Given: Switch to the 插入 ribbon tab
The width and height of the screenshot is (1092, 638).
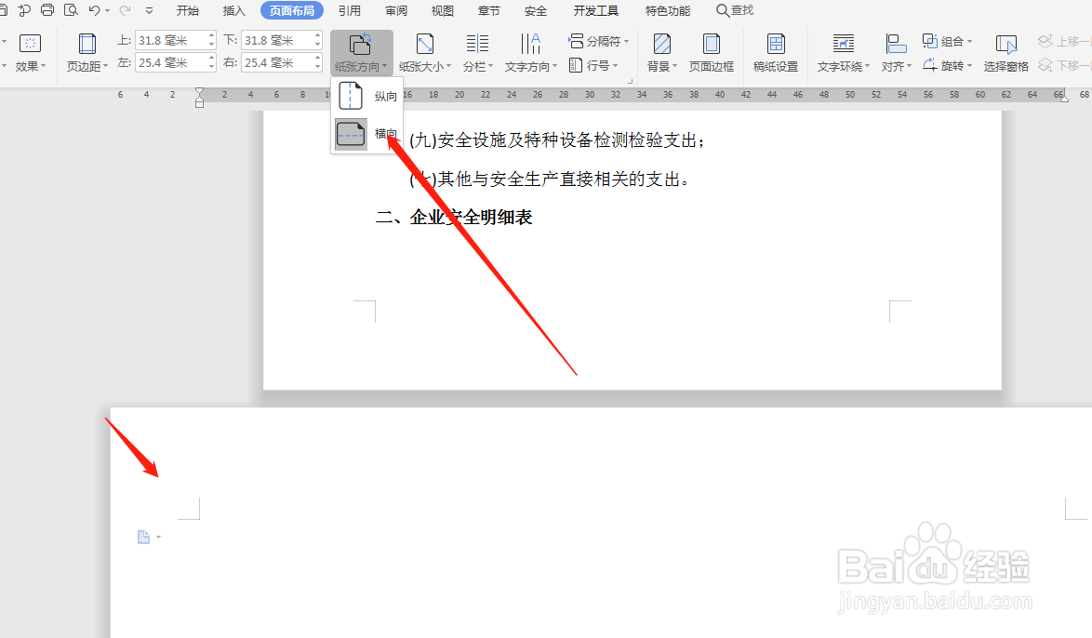Looking at the screenshot, I should point(233,10).
